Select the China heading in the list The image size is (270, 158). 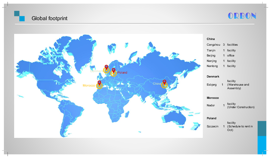click(211, 39)
